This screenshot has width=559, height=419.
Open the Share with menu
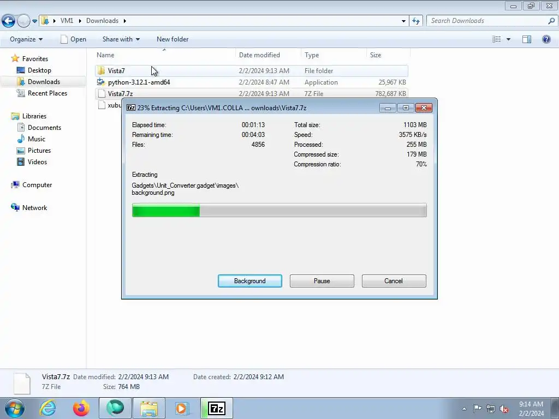click(121, 39)
